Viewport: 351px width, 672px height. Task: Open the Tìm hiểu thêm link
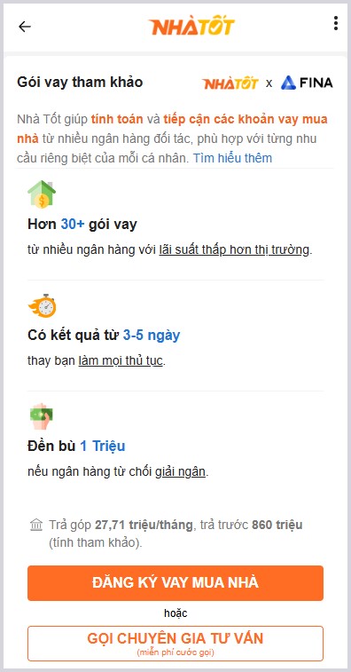(232, 158)
